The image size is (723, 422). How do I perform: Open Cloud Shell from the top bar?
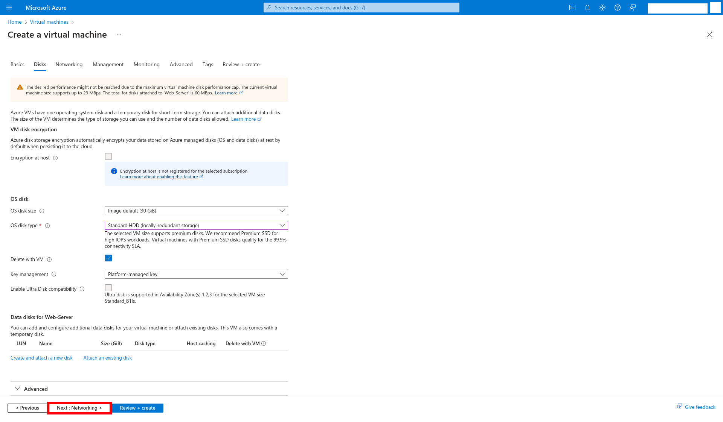[x=572, y=8]
